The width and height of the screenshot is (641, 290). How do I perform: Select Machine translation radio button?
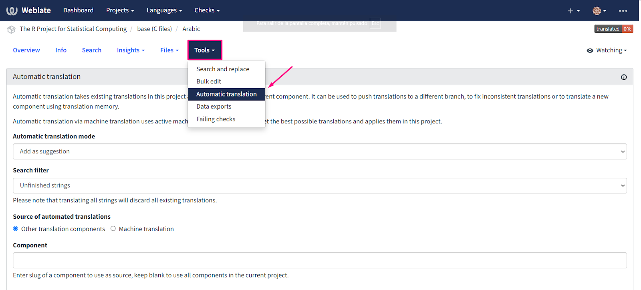click(113, 229)
